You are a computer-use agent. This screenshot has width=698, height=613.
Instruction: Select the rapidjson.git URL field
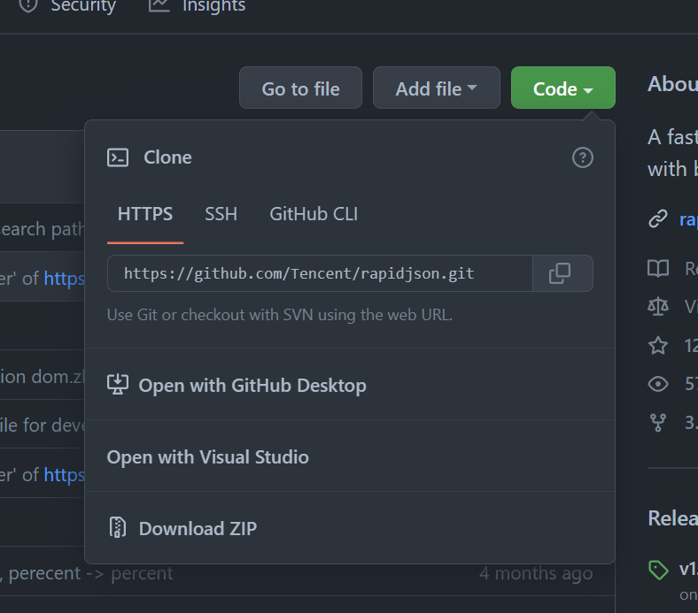click(320, 273)
